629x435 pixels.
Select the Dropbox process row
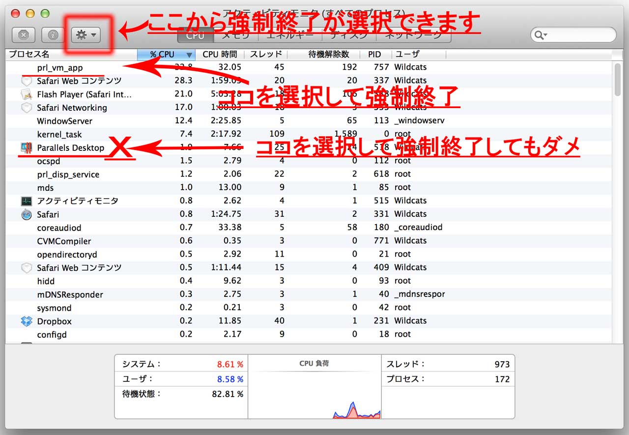tap(309, 321)
